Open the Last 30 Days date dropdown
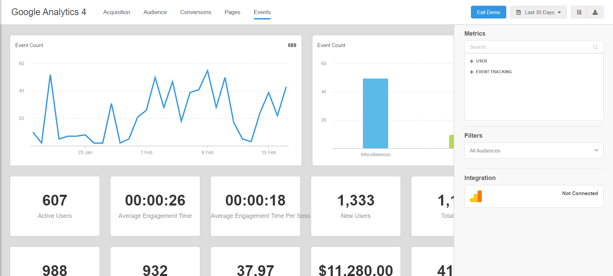613x276 pixels. pos(538,12)
